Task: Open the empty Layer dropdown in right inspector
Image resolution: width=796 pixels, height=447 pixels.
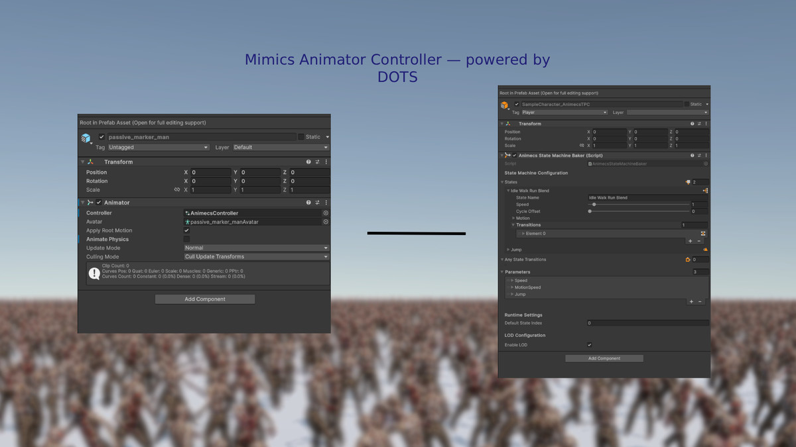Action: point(667,113)
